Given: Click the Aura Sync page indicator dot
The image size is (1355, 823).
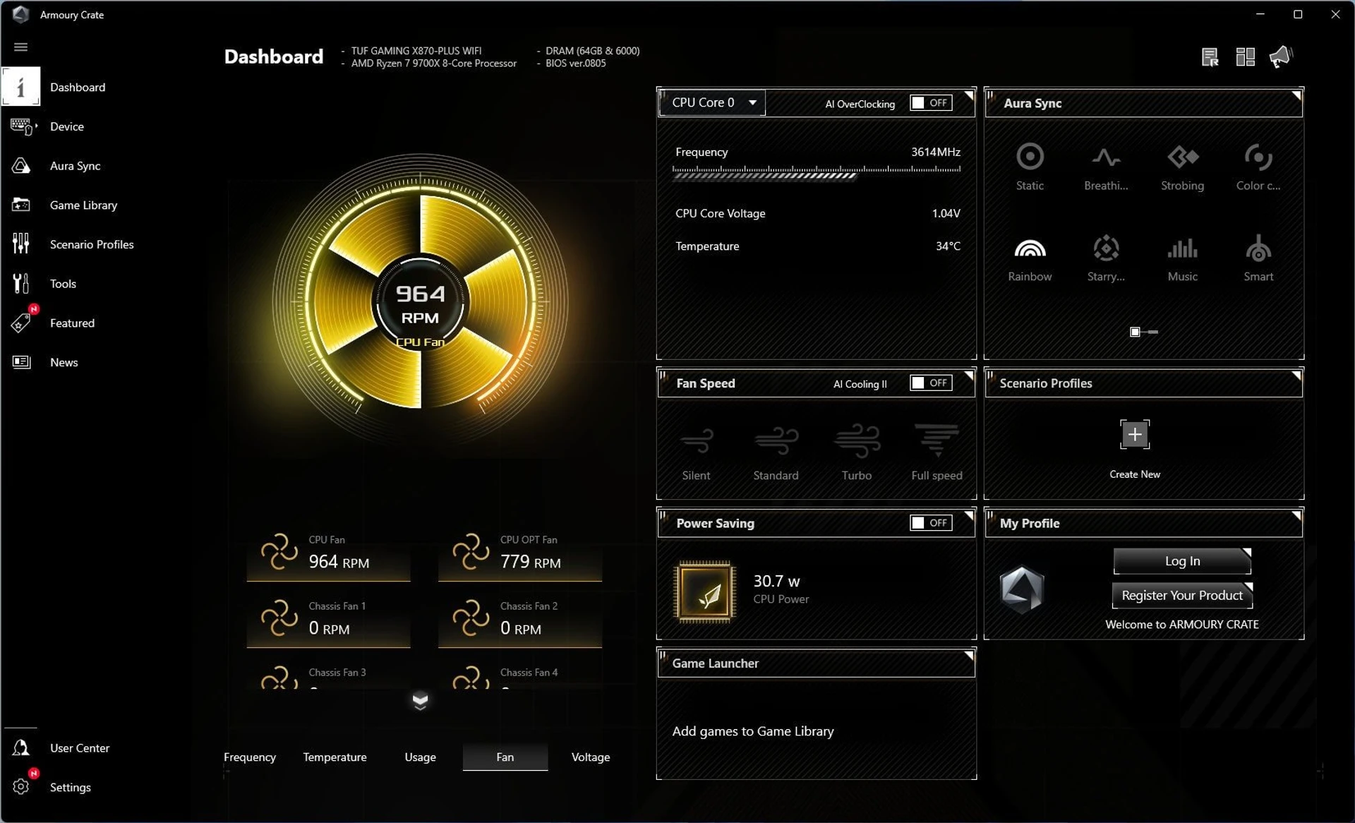Looking at the screenshot, I should point(1135,332).
